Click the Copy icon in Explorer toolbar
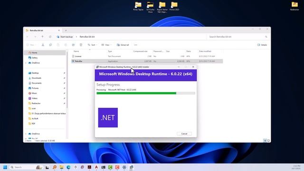304x171 pixels. point(50,45)
